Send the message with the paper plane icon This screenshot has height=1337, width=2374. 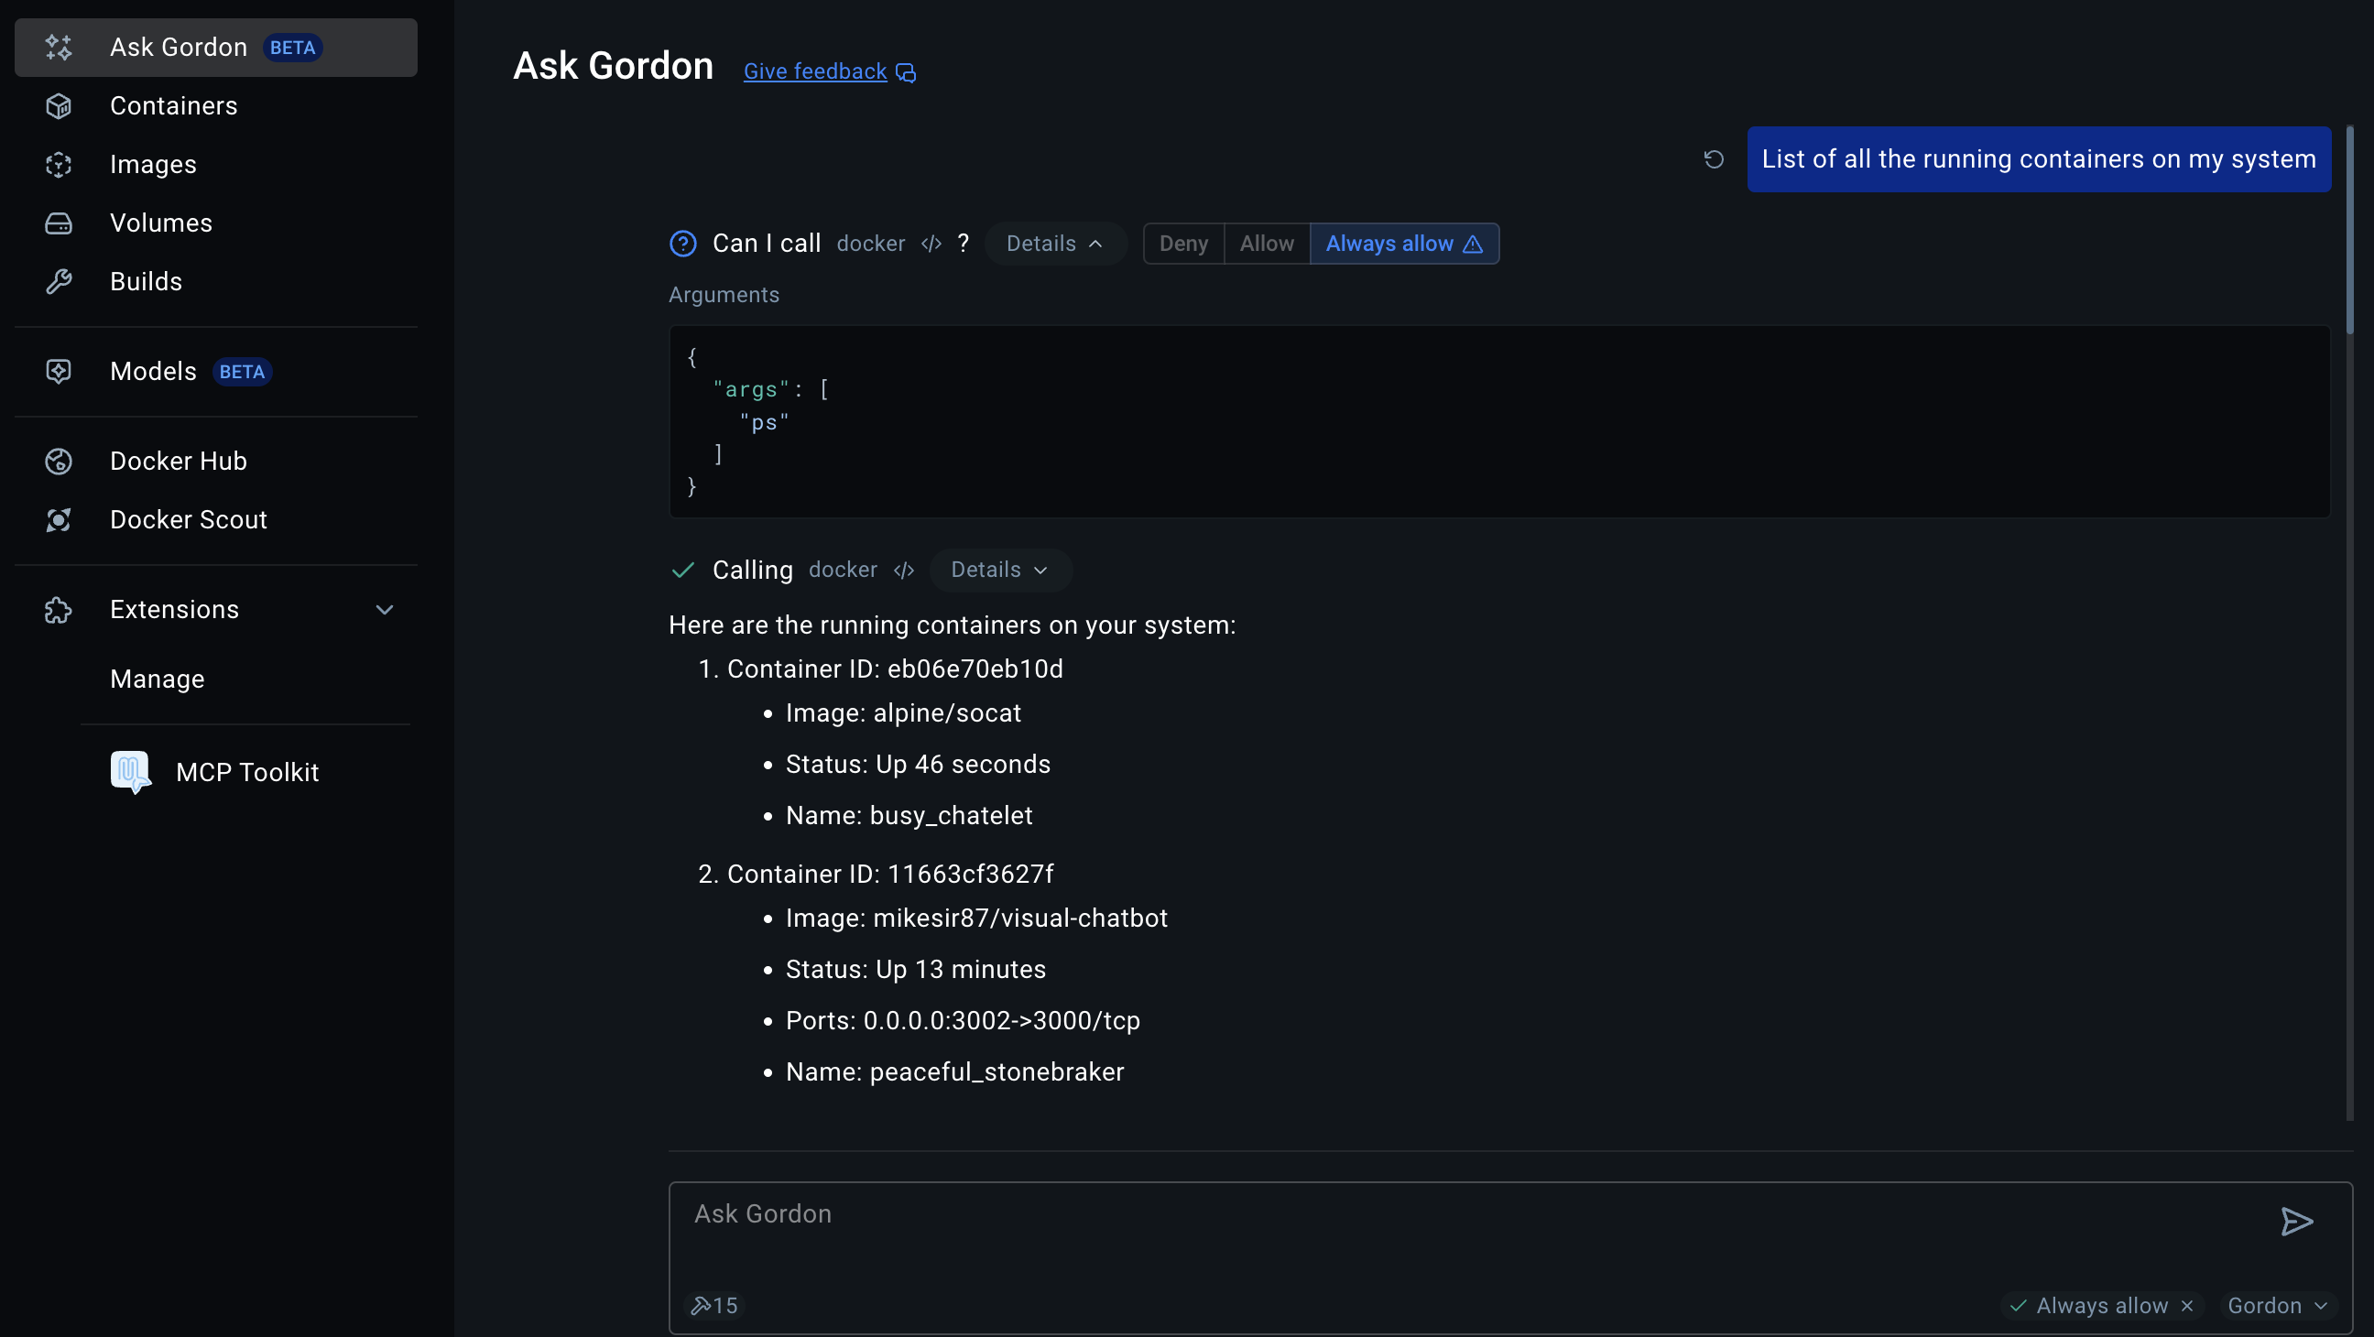tap(2296, 1222)
